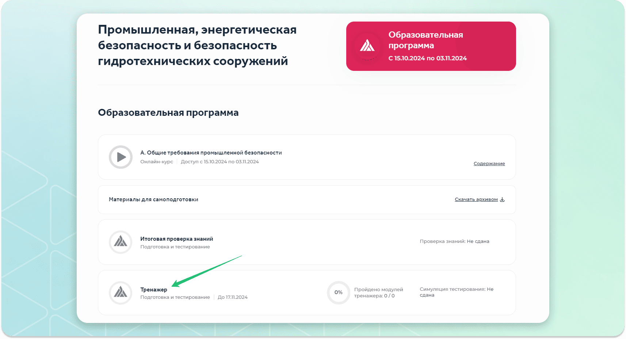
Task: Click the Итоговая проверка знаний mountain icon
Action: click(x=121, y=242)
